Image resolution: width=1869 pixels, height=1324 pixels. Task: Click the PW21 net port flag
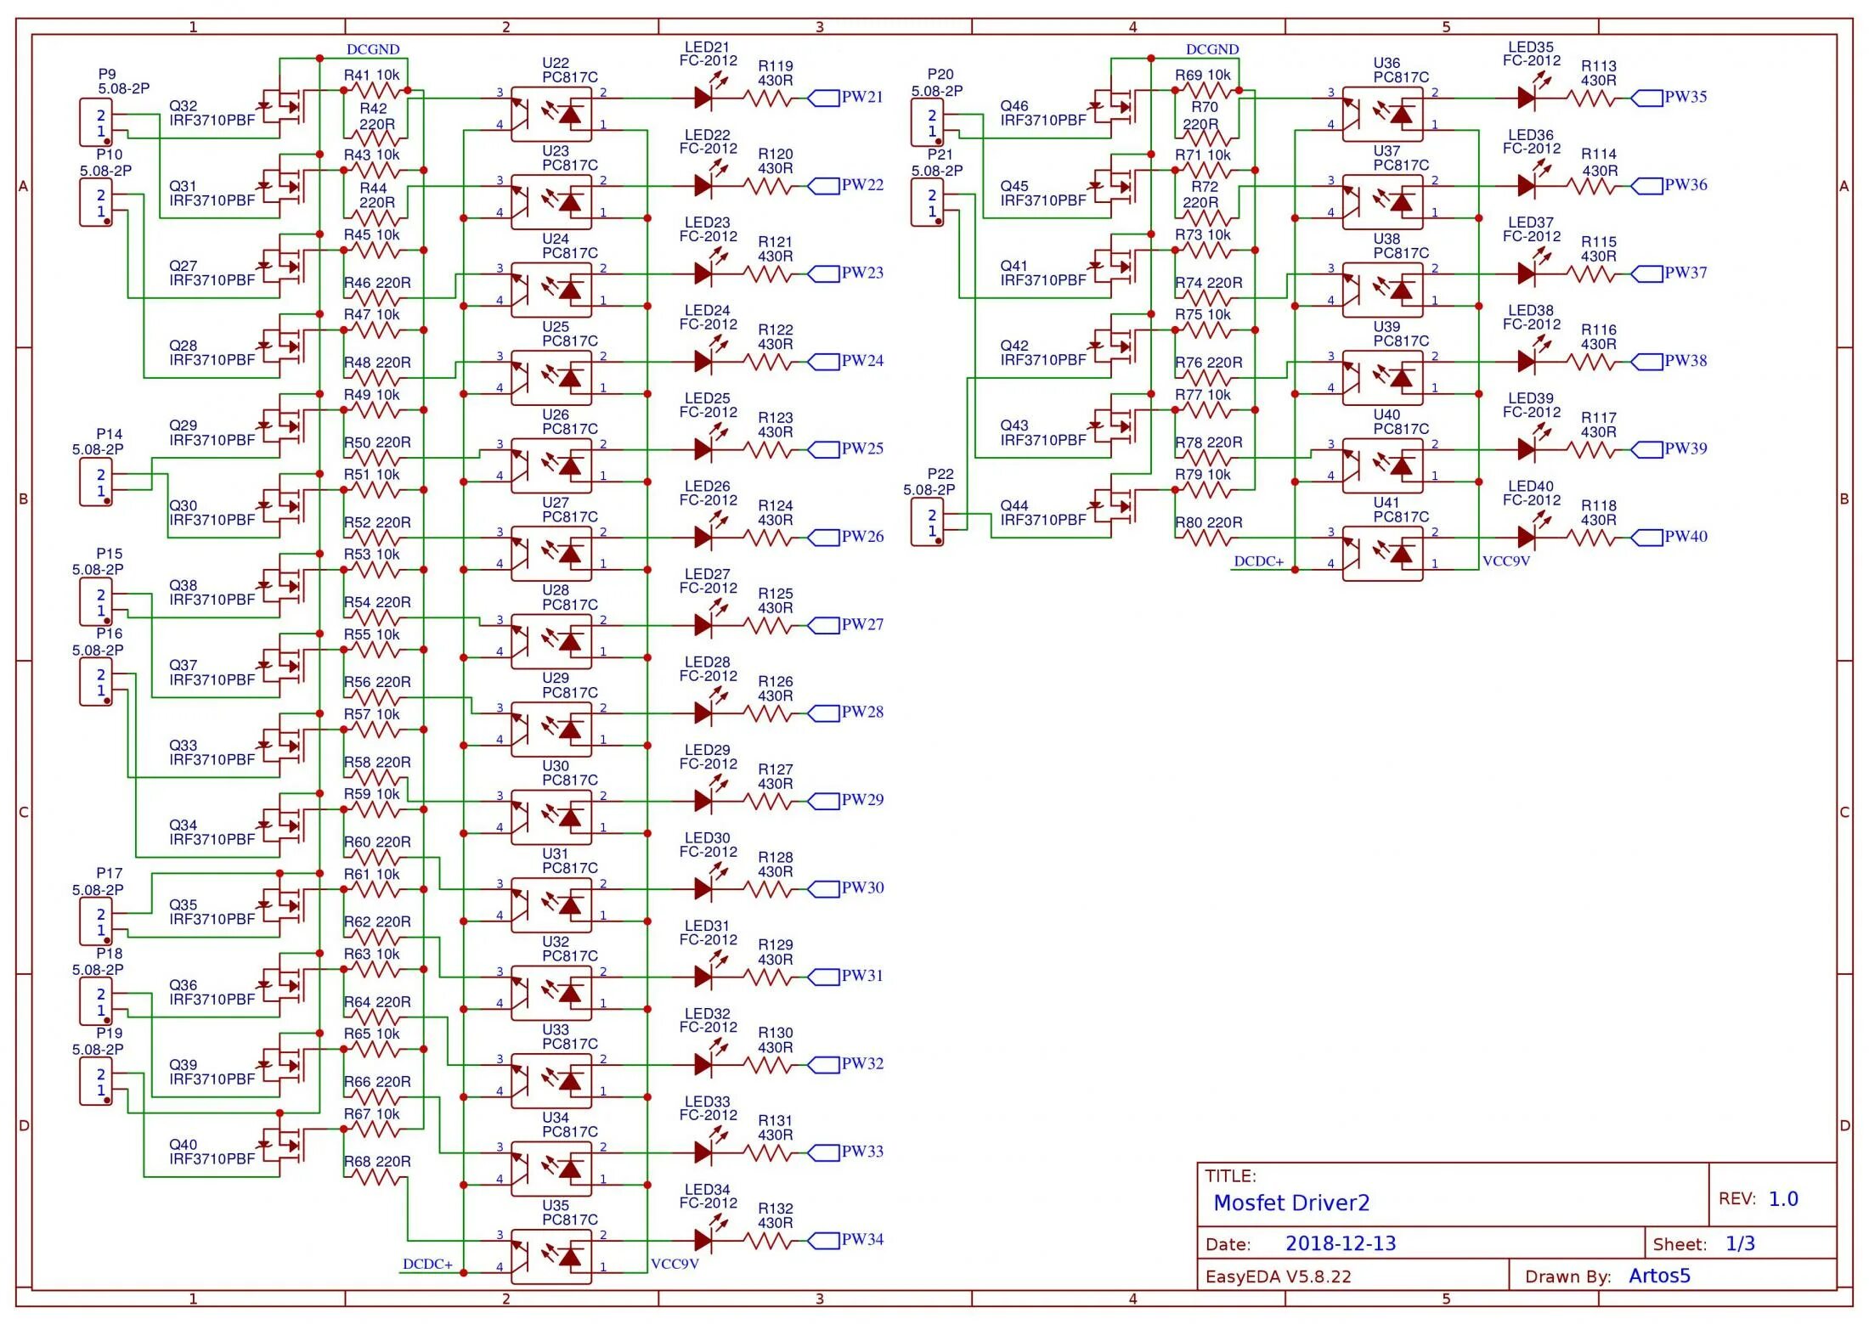tap(823, 98)
